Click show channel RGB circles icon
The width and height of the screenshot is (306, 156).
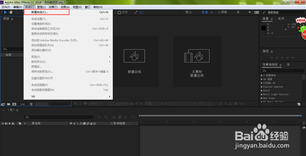click(141, 104)
